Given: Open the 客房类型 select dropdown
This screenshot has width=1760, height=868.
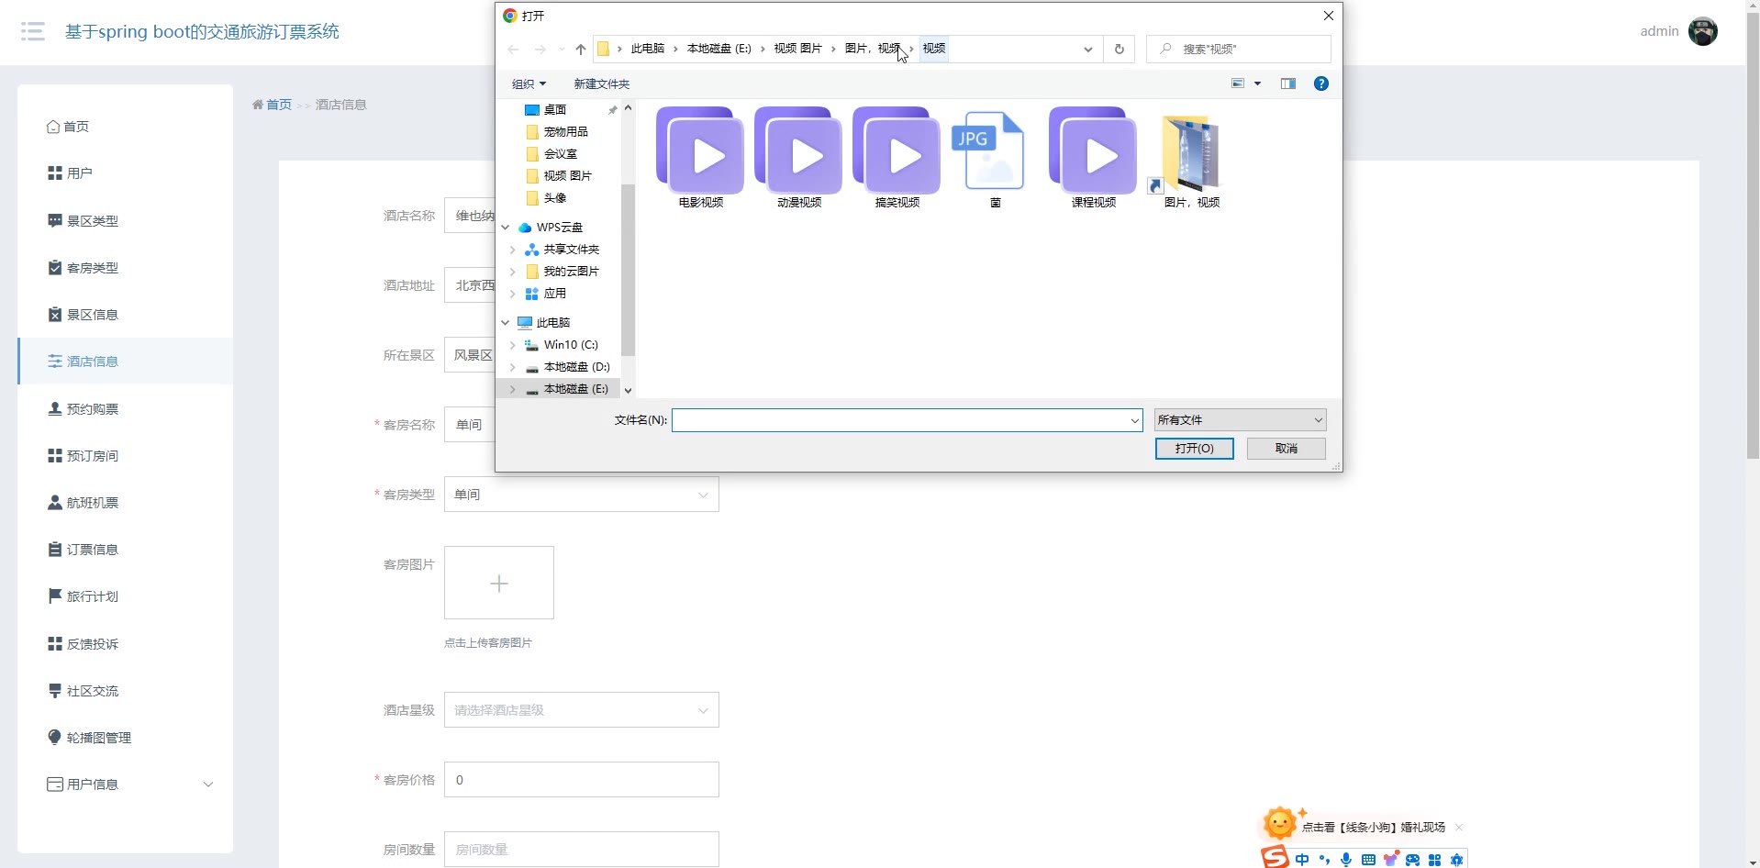Looking at the screenshot, I should [x=581, y=495].
